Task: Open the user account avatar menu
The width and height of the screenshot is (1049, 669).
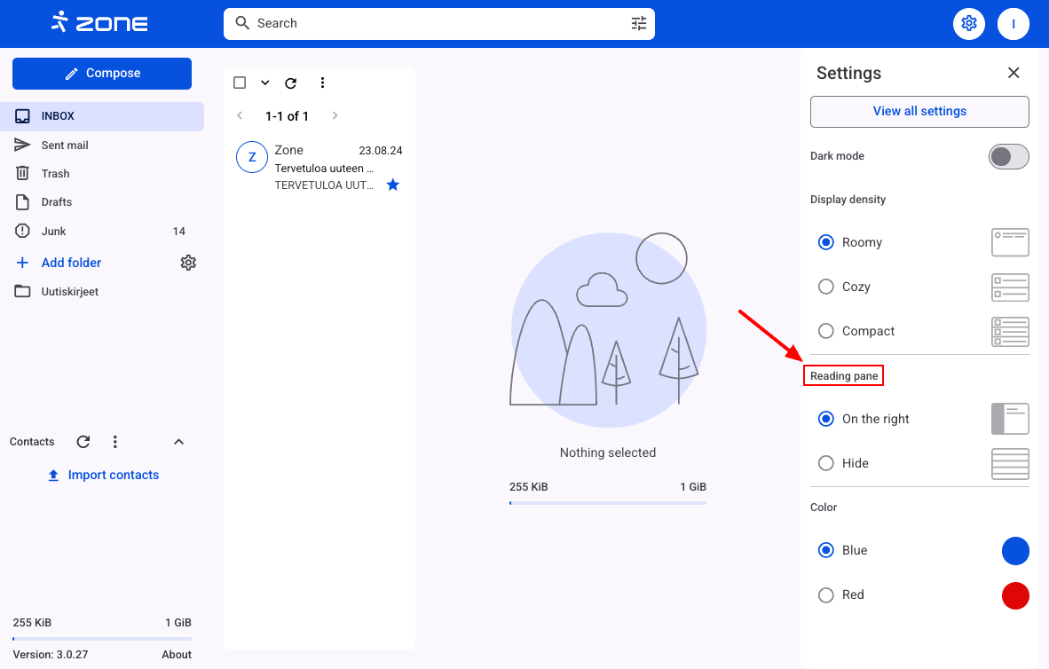Action: click(1013, 24)
